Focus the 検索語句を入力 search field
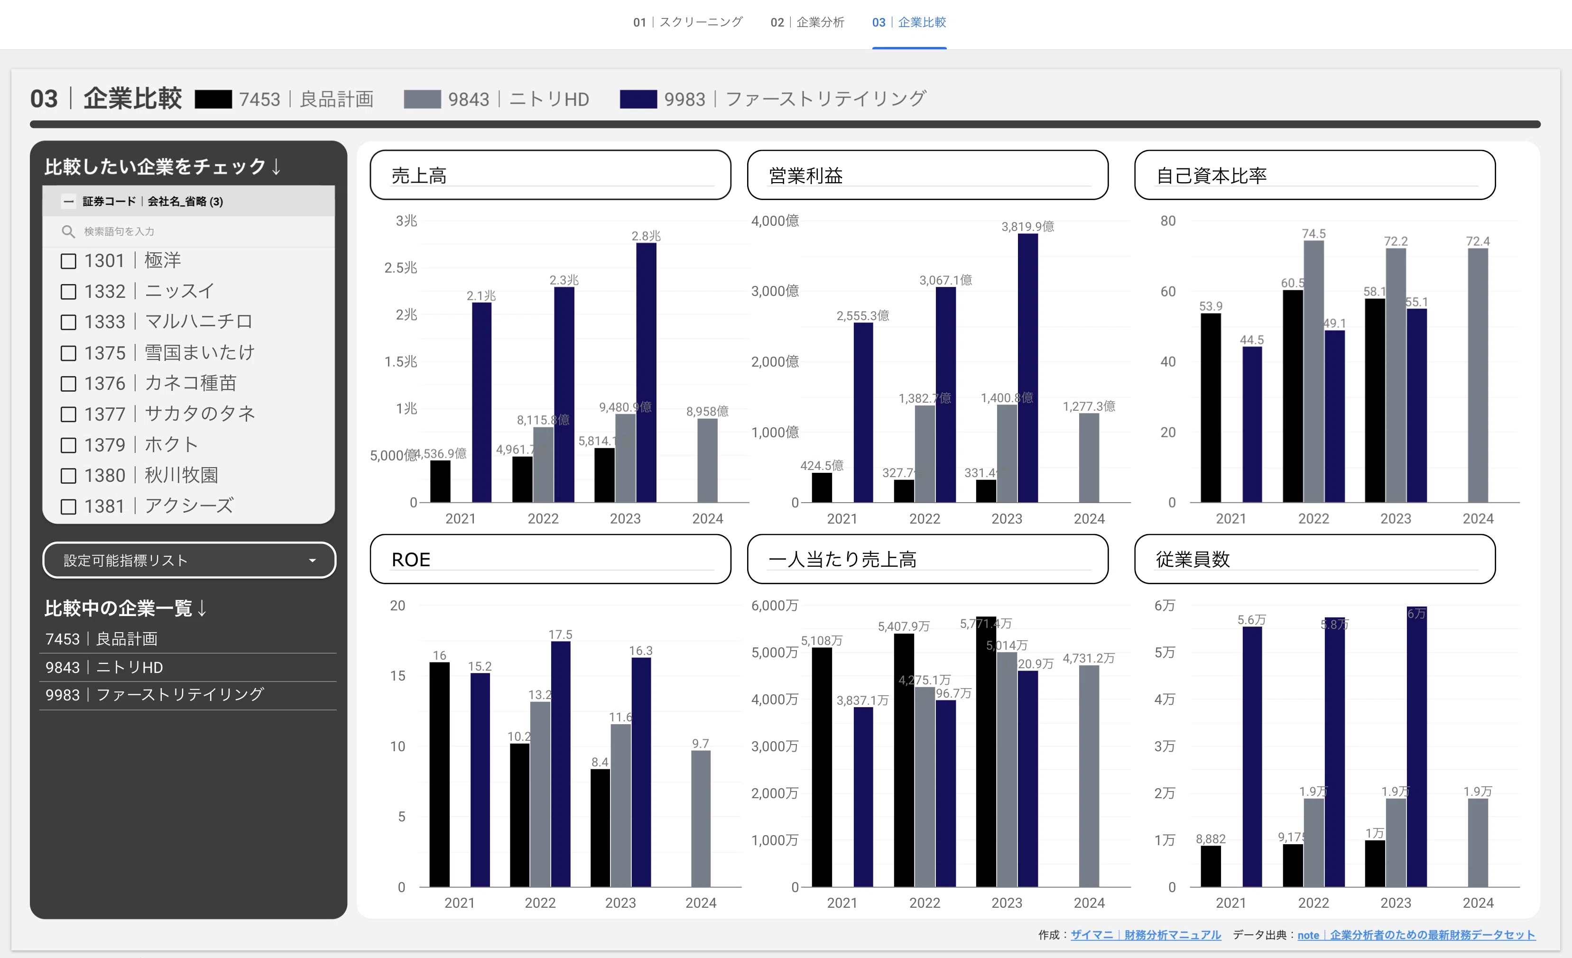 click(x=189, y=231)
